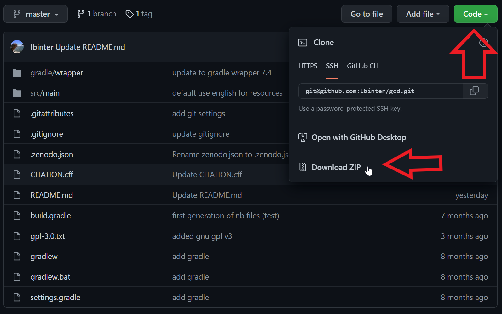The width and height of the screenshot is (502, 314).
Task: Click the tag icon beside 1 tag
Action: click(130, 14)
